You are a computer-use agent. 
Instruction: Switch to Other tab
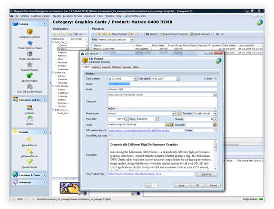point(136,67)
